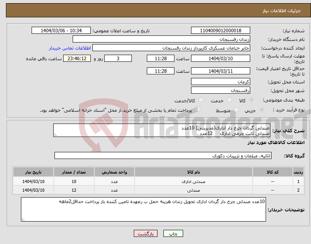Select the جزیی purchase type radio
The image size is (311, 244).
pyautogui.click(x=262, y=109)
